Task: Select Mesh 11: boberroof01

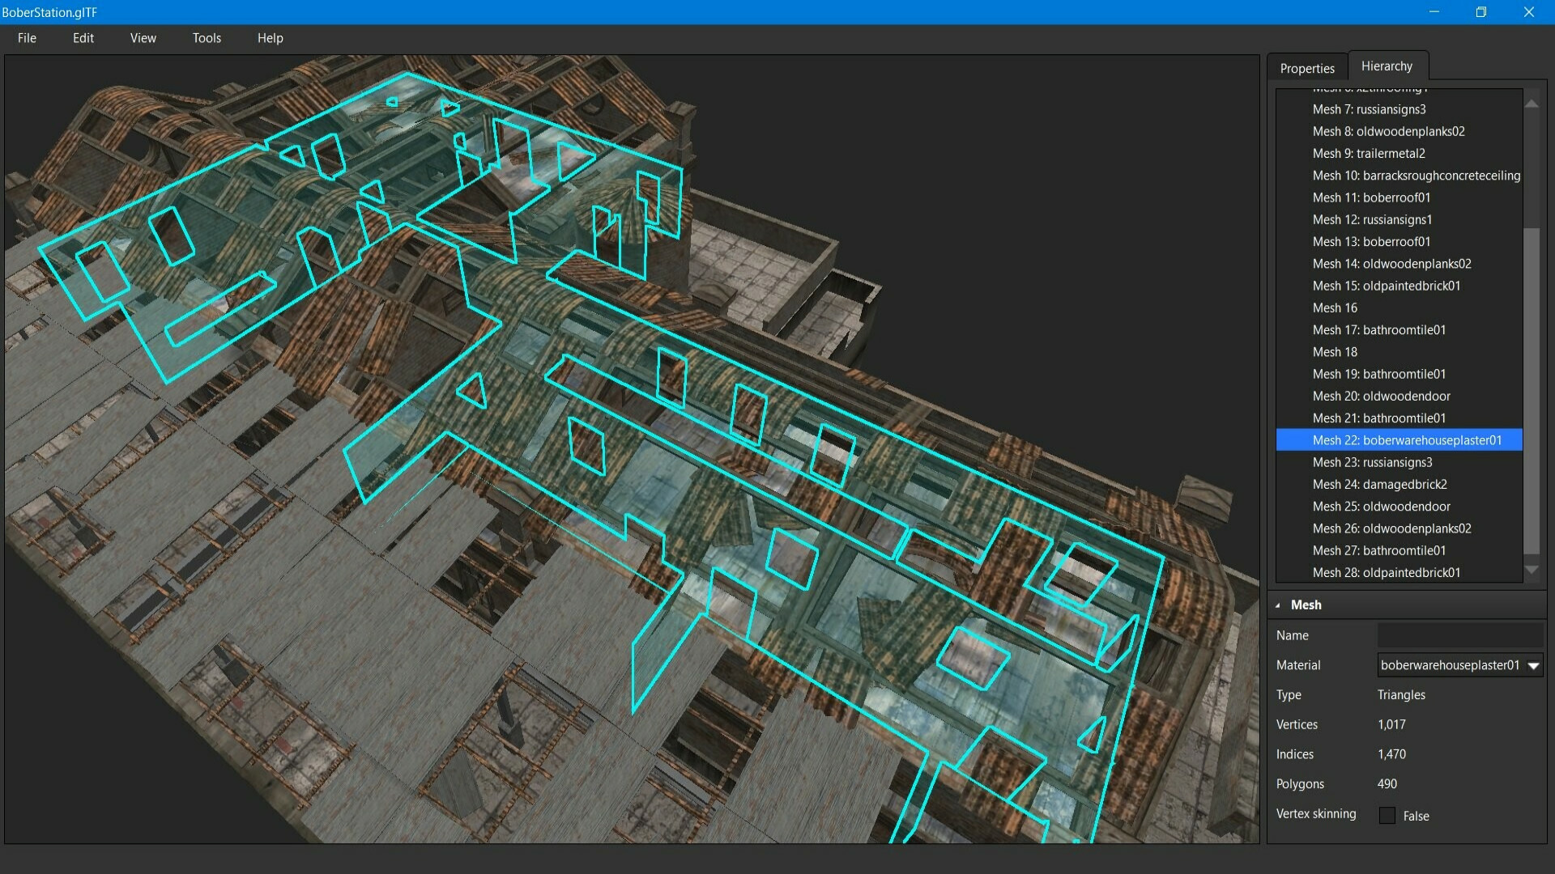Action: pos(1370,197)
